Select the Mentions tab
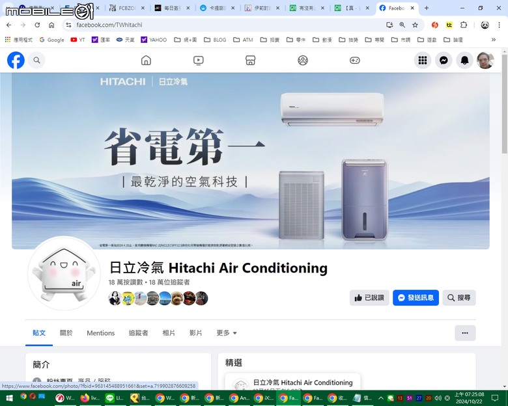Screen dimensions: 508x406 click(x=101, y=333)
